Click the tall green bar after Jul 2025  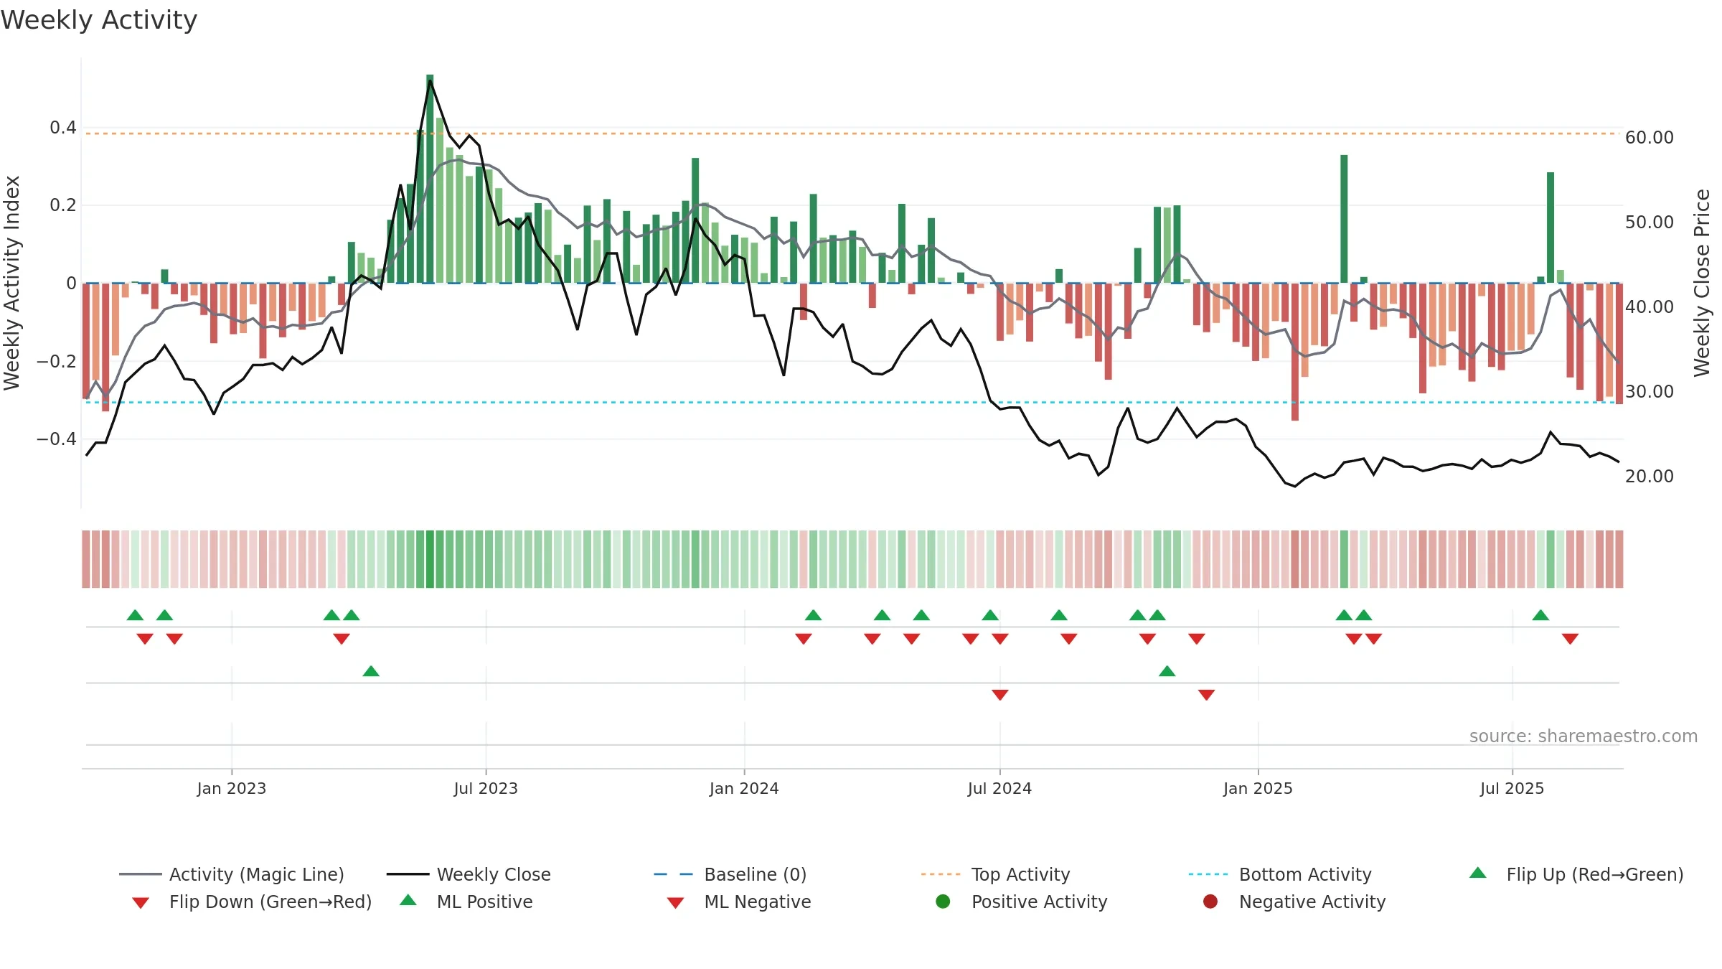[x=1551, y=228]
